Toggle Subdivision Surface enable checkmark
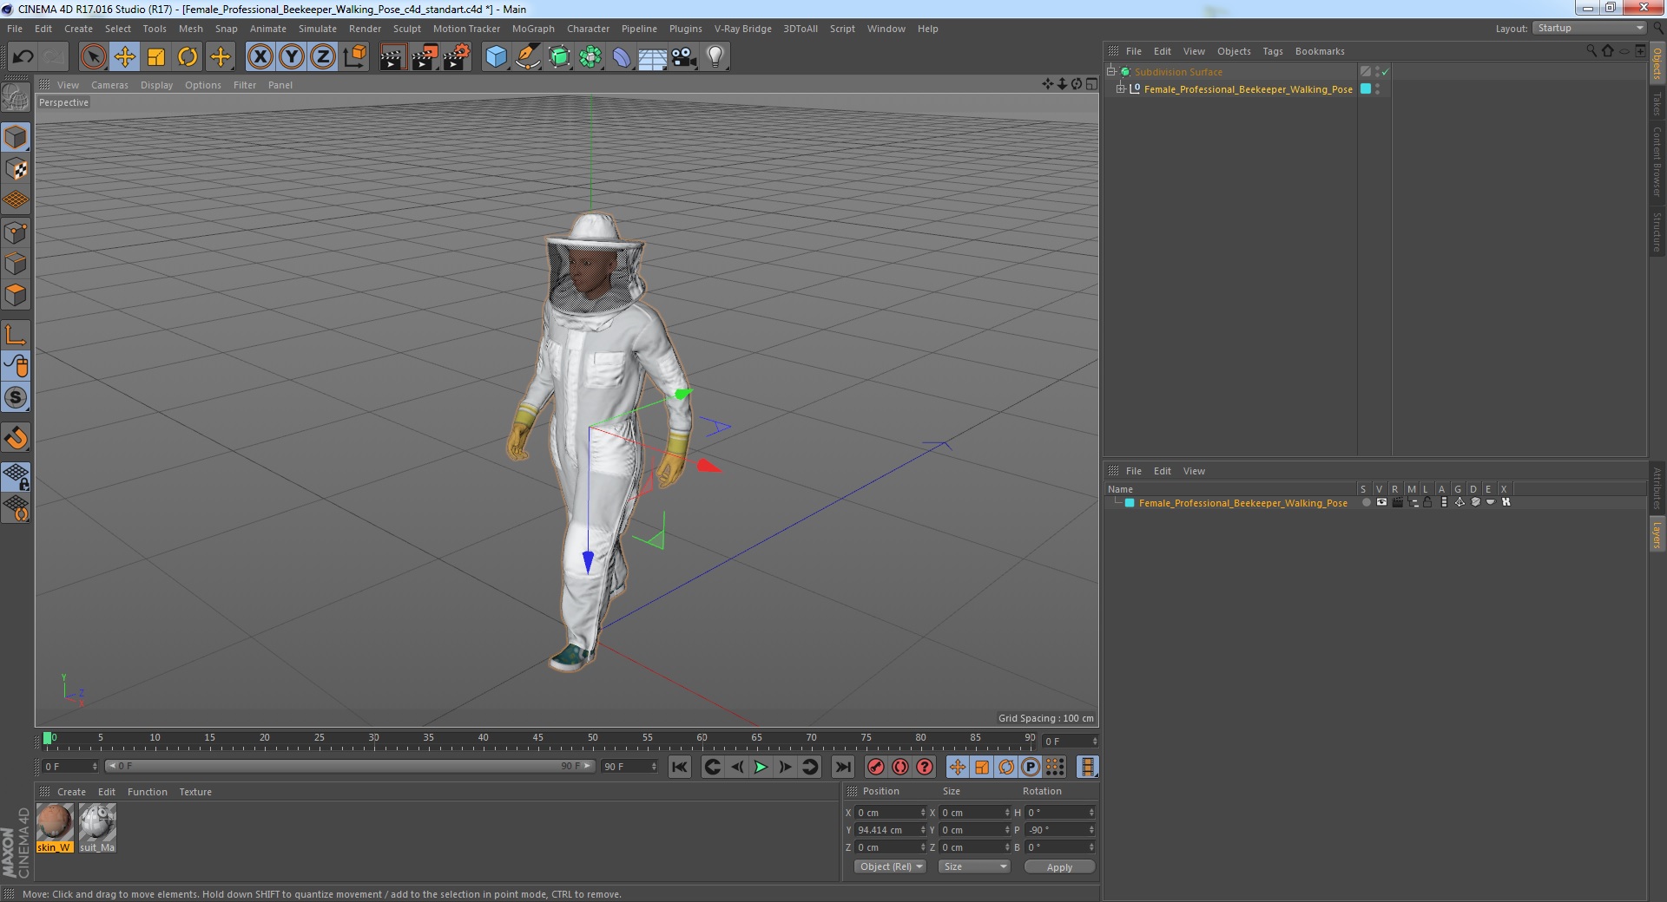Viewport: 1667px width, 902px height. coord(1385,72)
